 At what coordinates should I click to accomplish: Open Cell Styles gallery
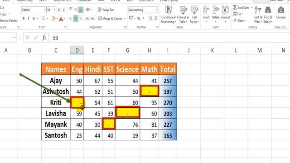(x=194, y=14)
